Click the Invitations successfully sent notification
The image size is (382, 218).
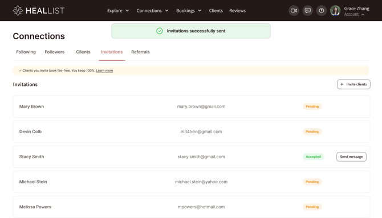click(x=191, y=31)
